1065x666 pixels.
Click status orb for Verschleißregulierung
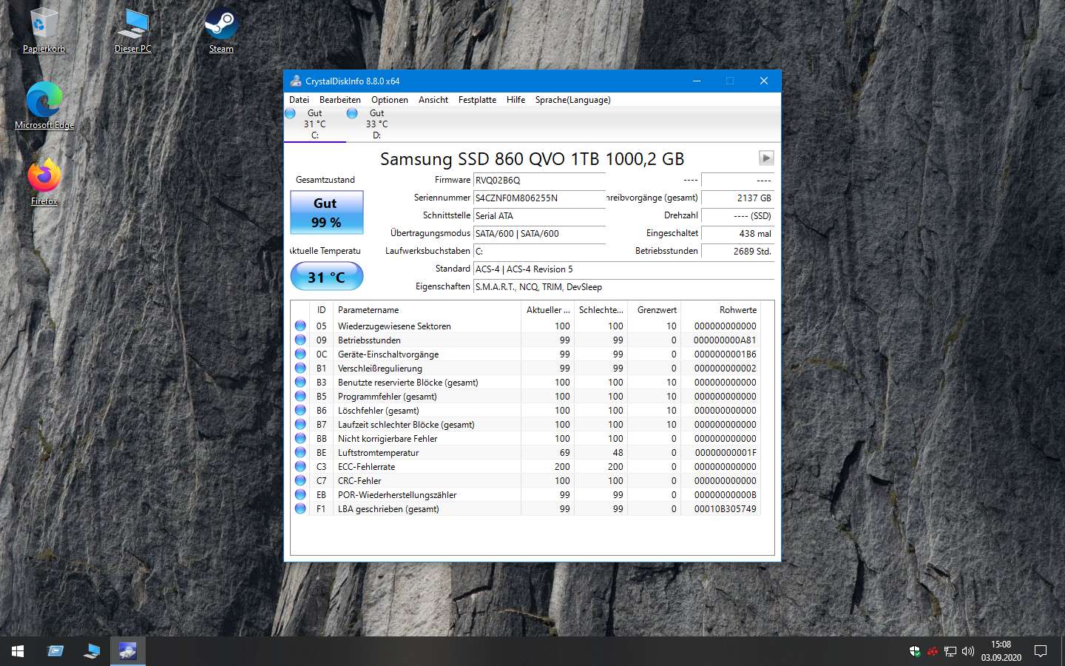point(300,368)
